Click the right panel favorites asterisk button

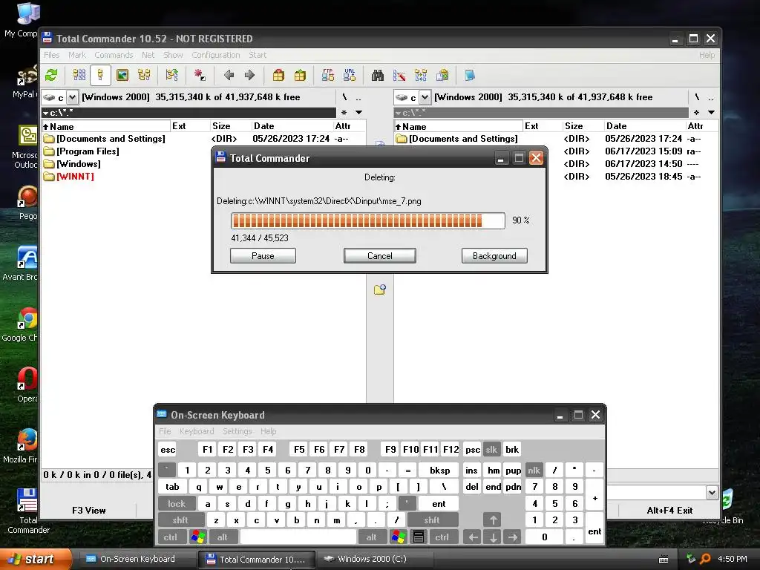696,113
